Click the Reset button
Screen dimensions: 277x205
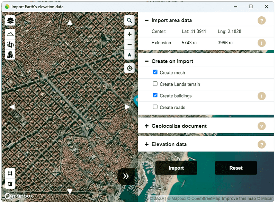[236, 168]
